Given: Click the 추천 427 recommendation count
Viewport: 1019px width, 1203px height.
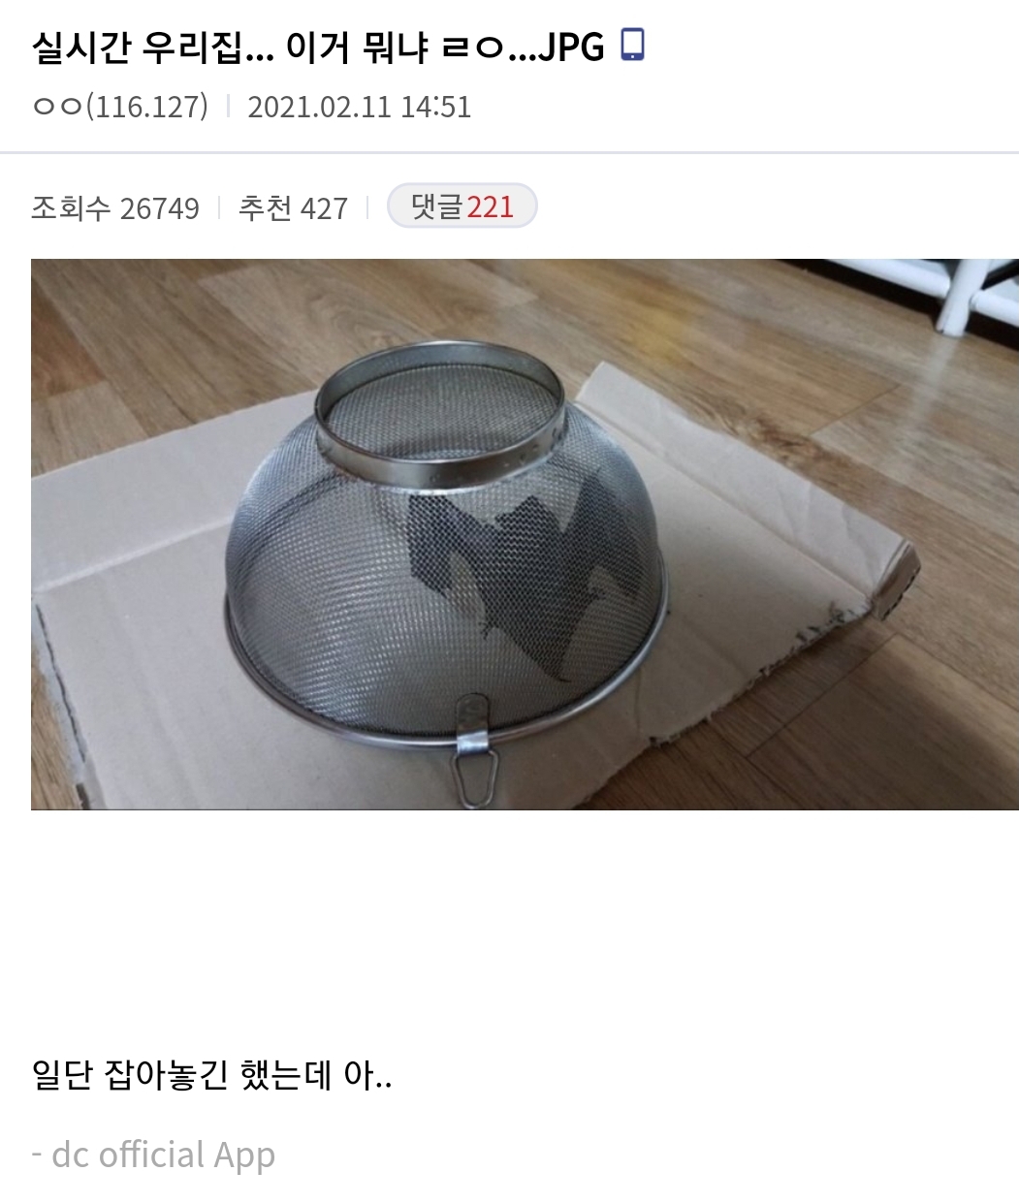Looking at the screenshot, I should click(x=293, y=207).
